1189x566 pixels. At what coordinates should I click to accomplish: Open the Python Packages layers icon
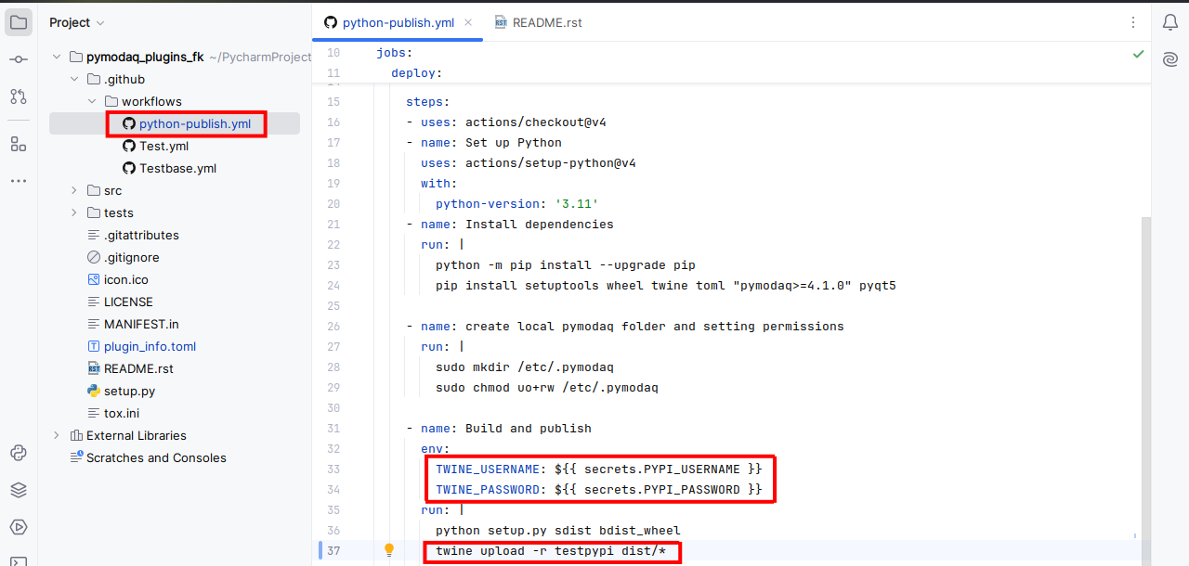(19, 490)
